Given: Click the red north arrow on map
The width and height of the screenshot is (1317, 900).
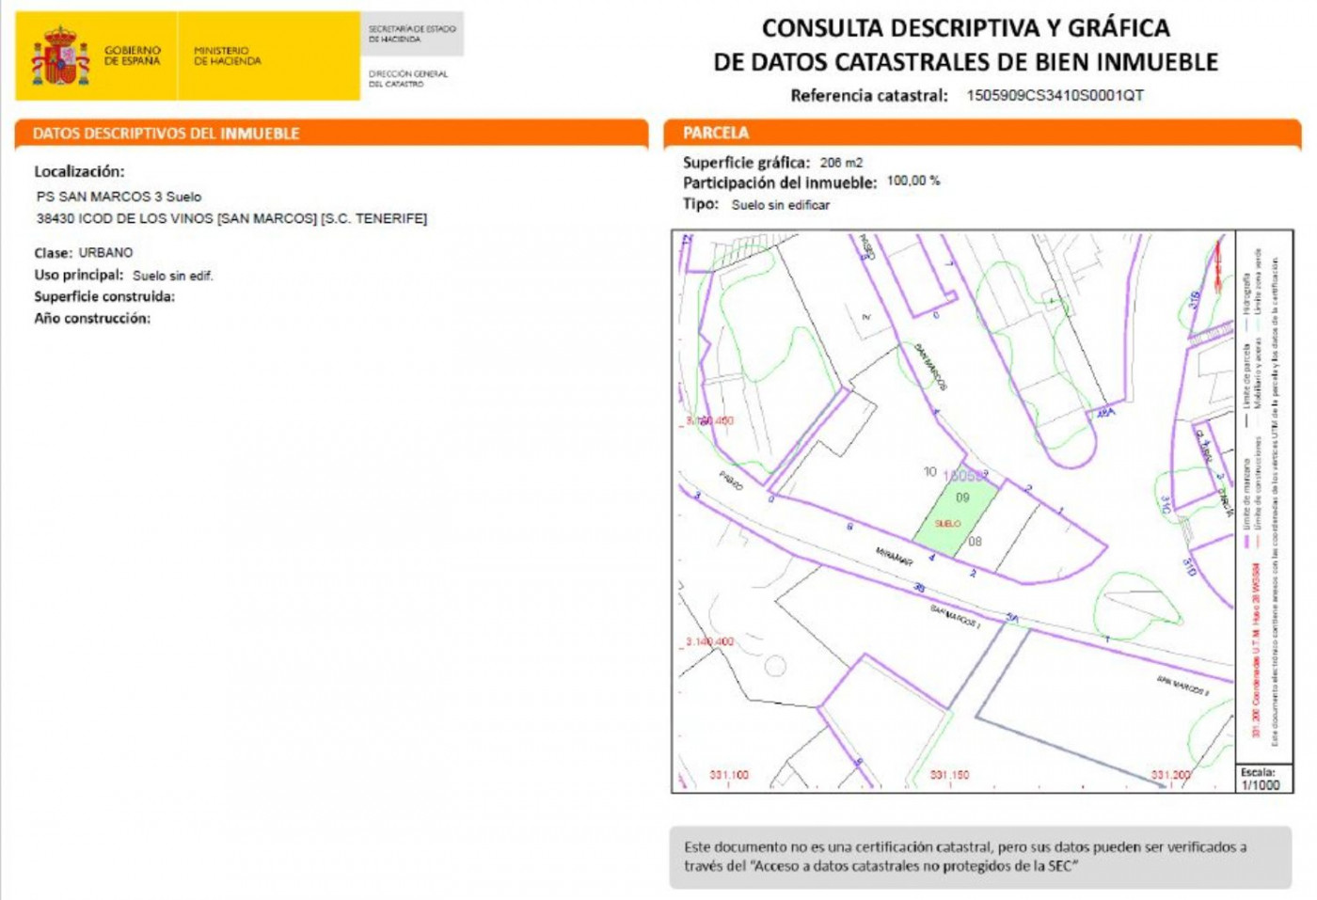Looking at the screenshot, I should coord(1218,264).
